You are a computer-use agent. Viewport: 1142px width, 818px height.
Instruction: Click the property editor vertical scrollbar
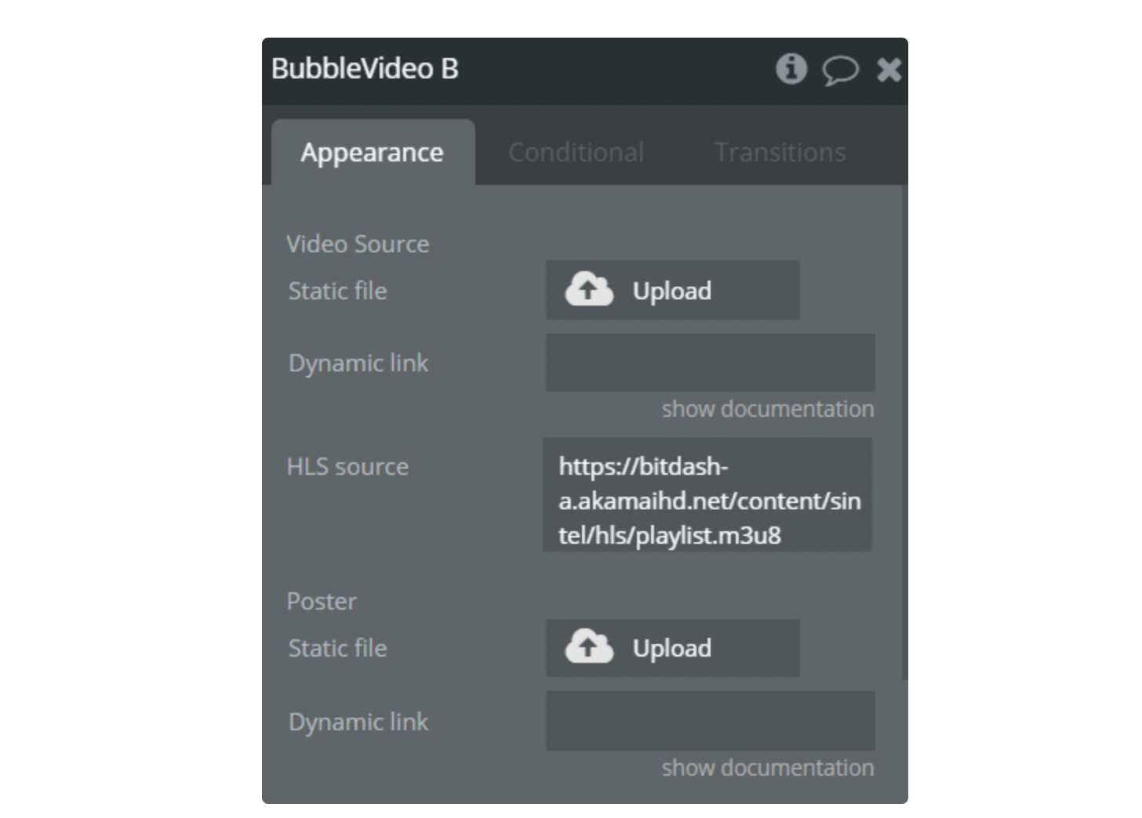coord(904,433)
